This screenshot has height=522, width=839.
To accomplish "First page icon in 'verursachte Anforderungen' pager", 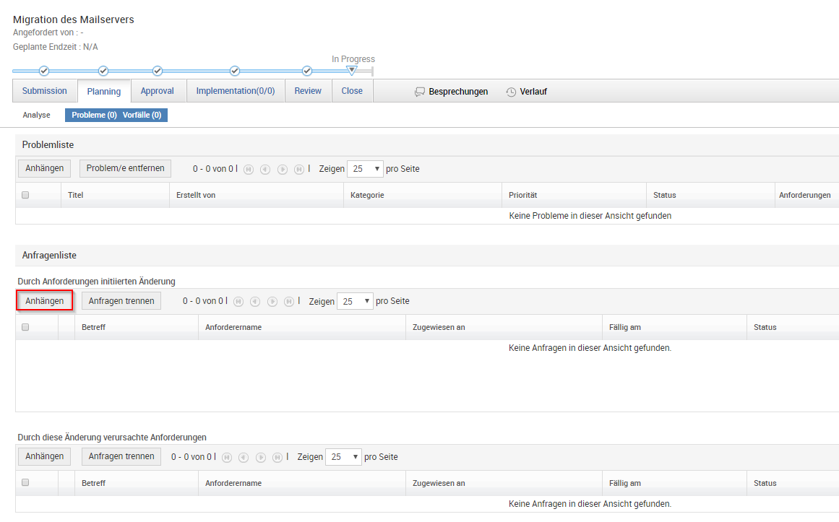I will (227, 457).
